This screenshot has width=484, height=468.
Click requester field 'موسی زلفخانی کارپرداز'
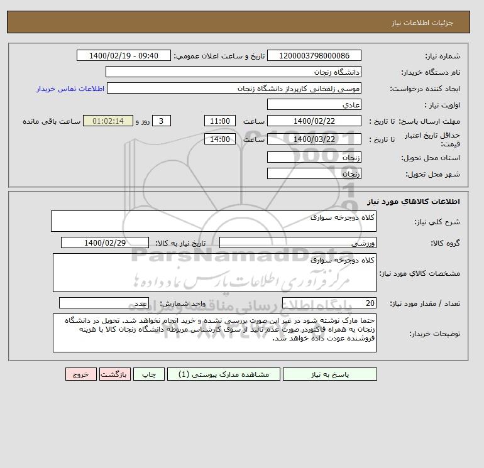[x=234, y=88]
